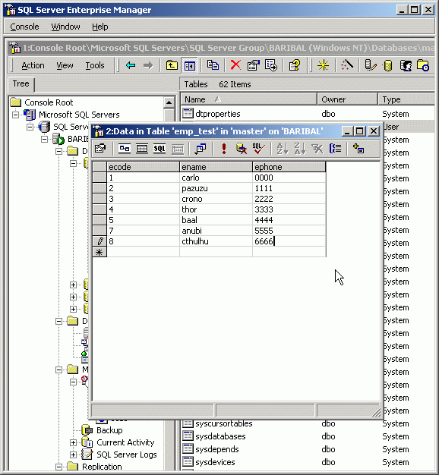Open the Console menu
Image resolution: width=439 pixels, height=475 pixels.
tap(24, 27)
